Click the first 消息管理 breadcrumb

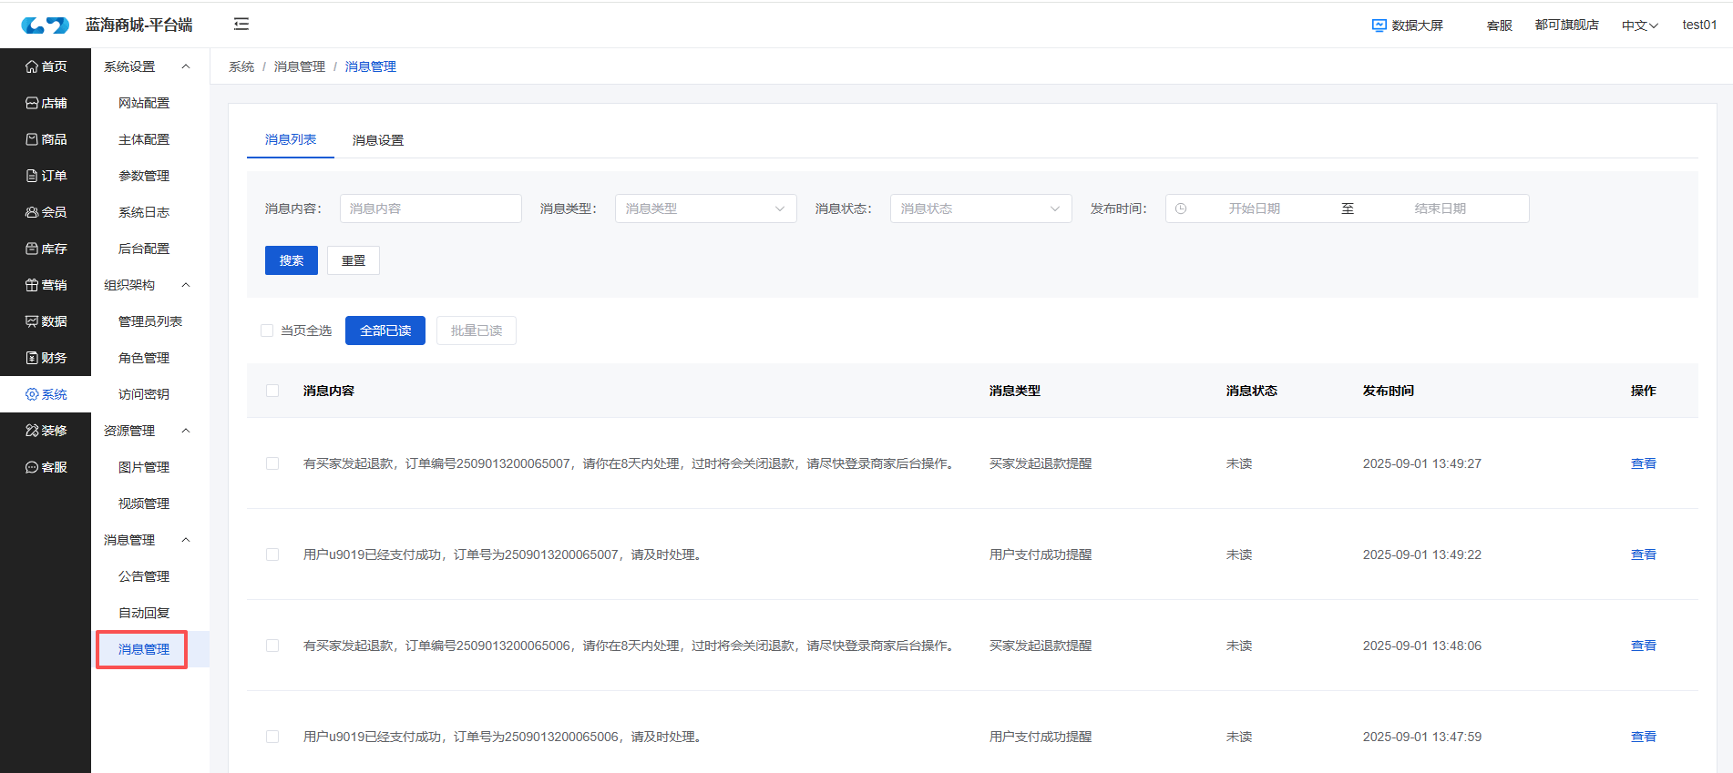[x=300, y=66]
